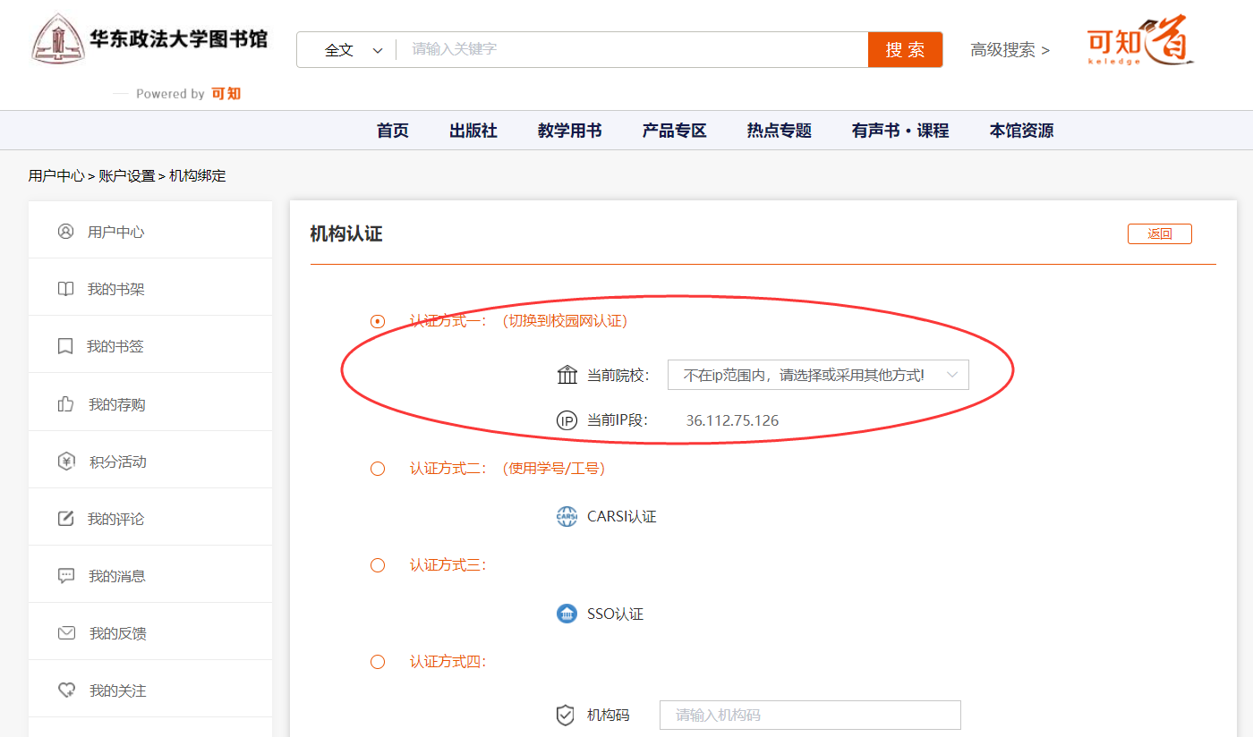This screenshot has height=737, width=1253.
Task: Expand the 当前院校 institution dropdown
Action: 818,376
